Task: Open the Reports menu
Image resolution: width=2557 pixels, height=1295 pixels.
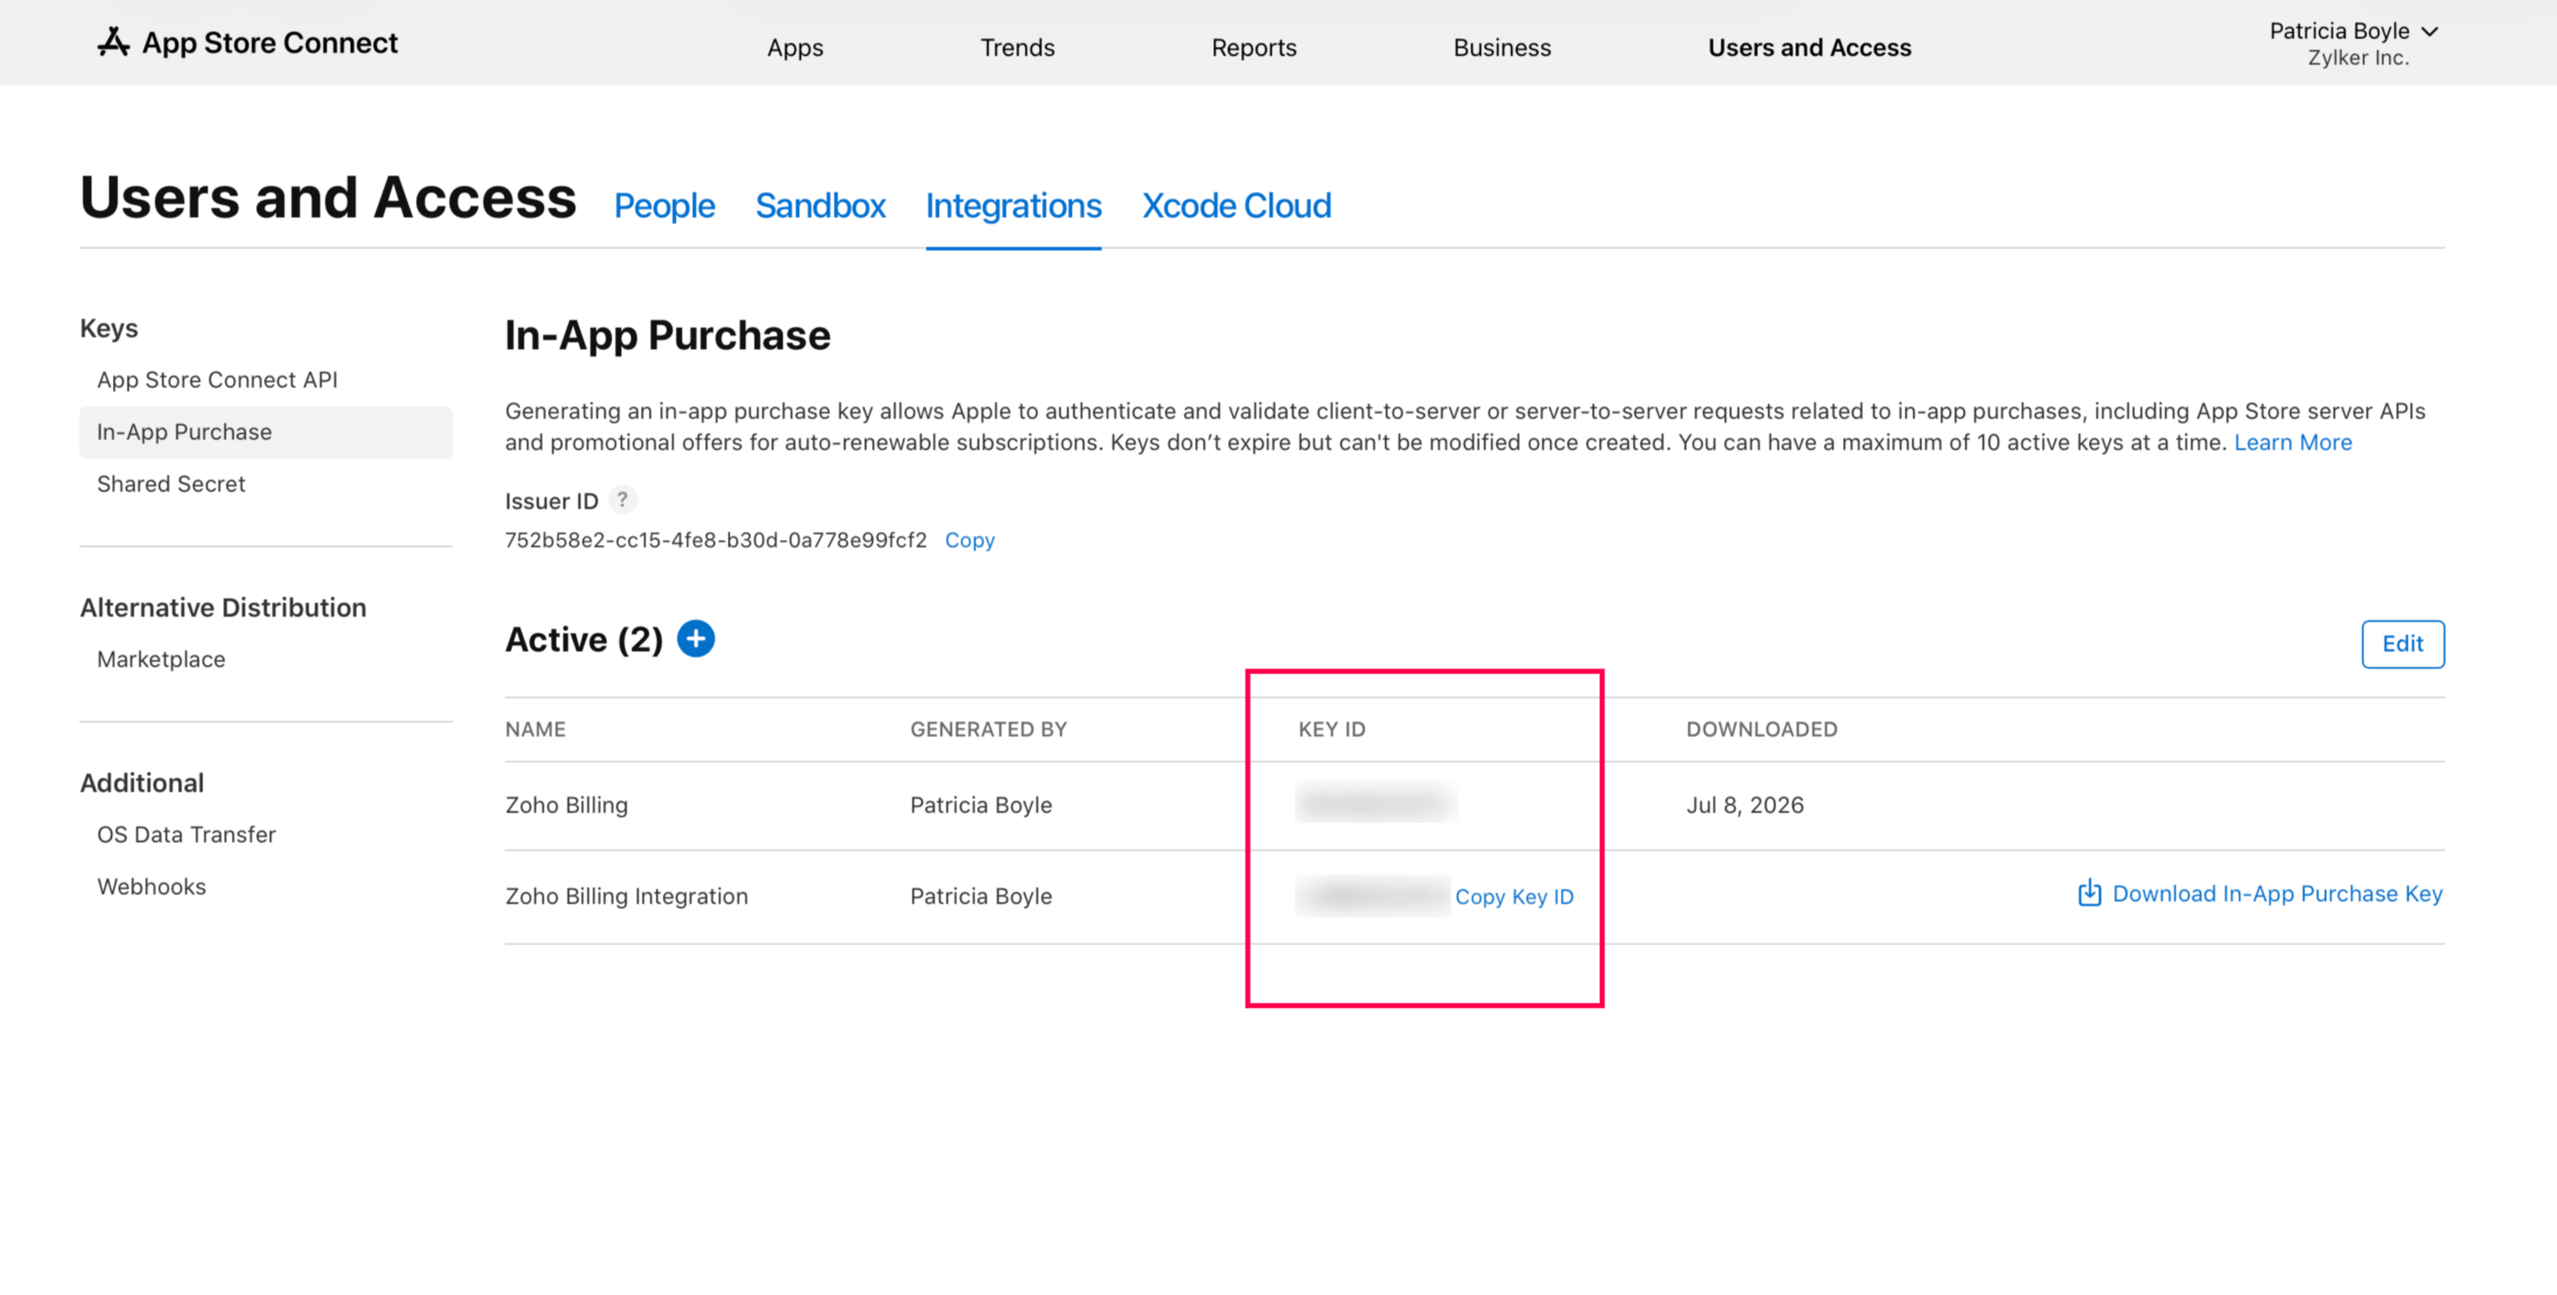Action: 1253,48
